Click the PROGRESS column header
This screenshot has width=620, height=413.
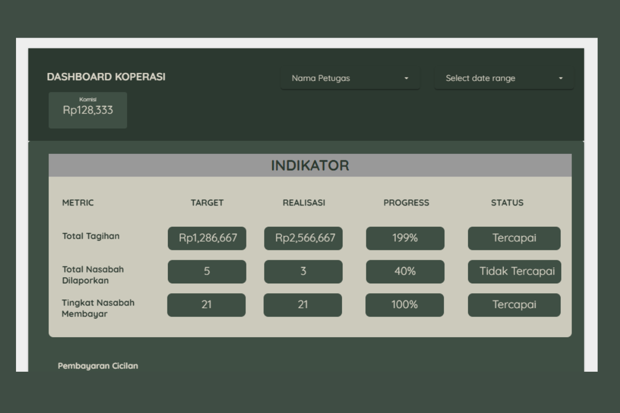406,203
